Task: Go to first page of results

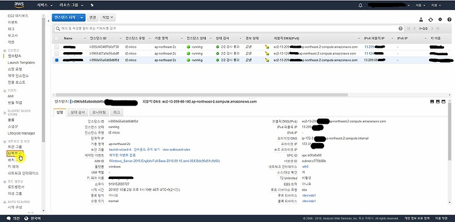Action: (x=409, y=29)
